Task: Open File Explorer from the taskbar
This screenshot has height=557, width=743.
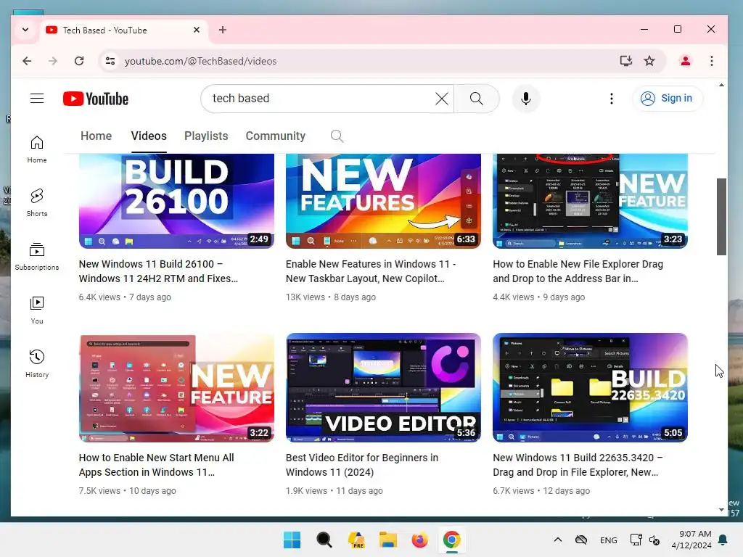Action: tap(387, 540)
